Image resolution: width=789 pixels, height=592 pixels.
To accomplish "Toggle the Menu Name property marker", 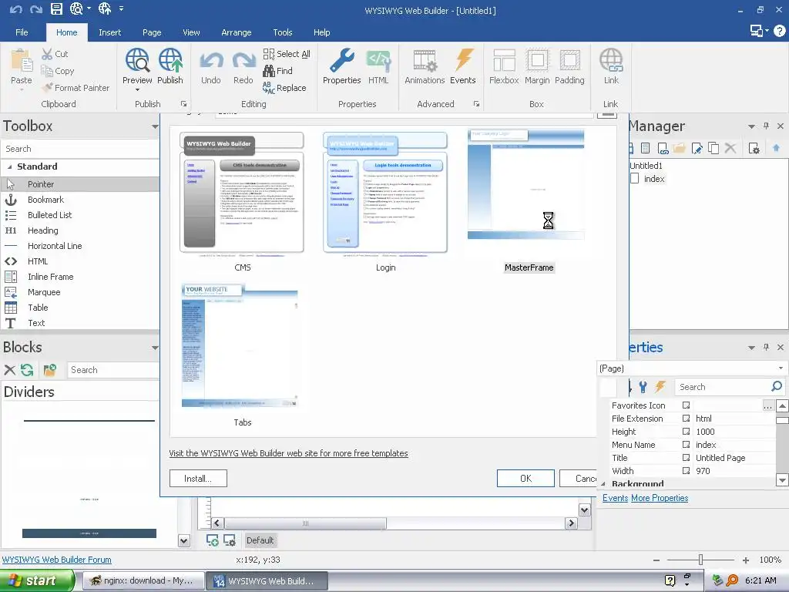I will click(x=686, y=445).
